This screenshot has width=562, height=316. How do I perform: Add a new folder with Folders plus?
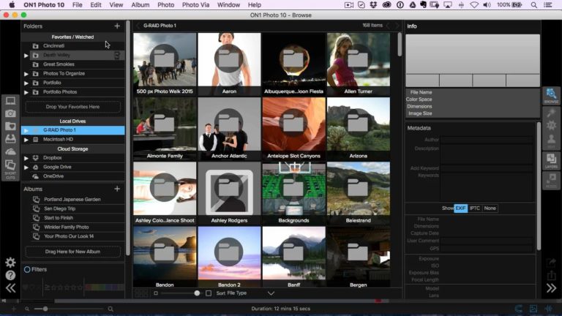click(117, 26)
